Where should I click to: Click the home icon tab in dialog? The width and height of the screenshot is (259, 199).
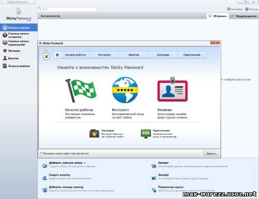click(57, 55)
